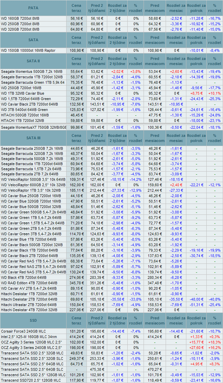
Task: Click Seagate MomentusXT 750GB 32MB/8GB row
Action: 111,127
